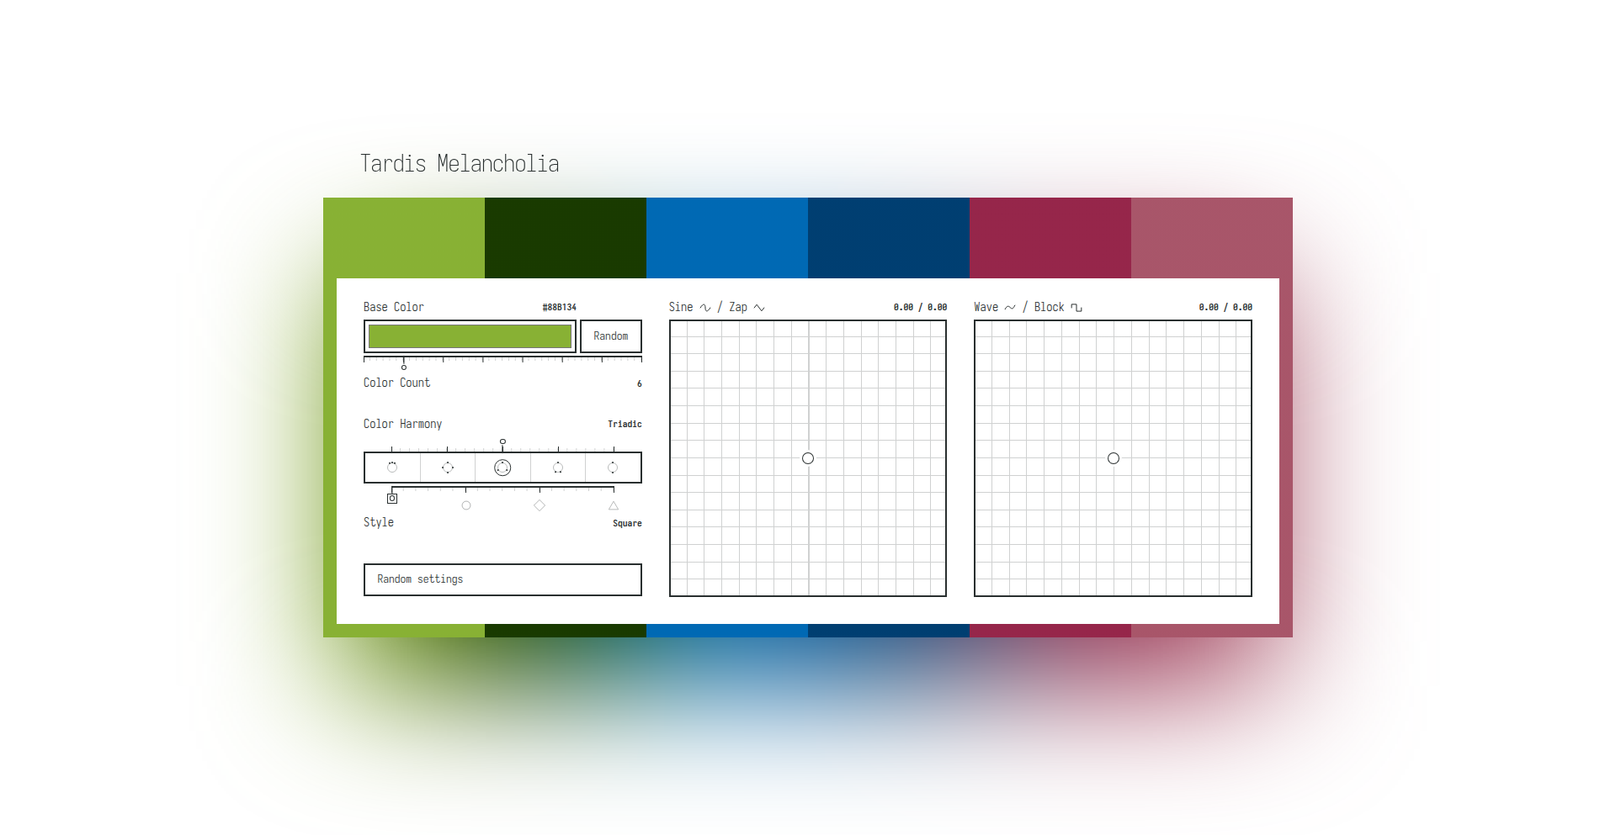Click the Sine / Zap 0.00 / 0.00 readout
The width and height of the screenshot is (1616, 835).
coord(920,308)
